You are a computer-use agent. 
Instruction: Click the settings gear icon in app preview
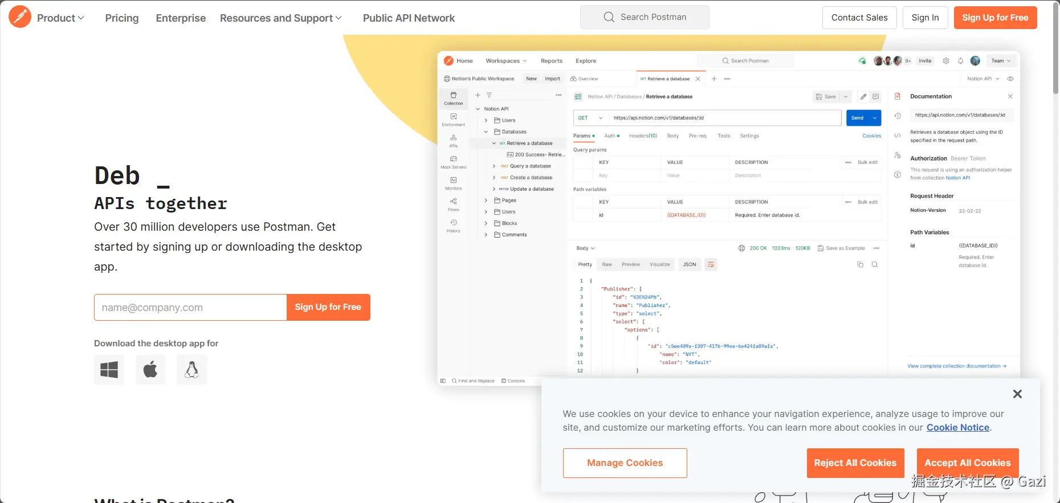[946, 61]
